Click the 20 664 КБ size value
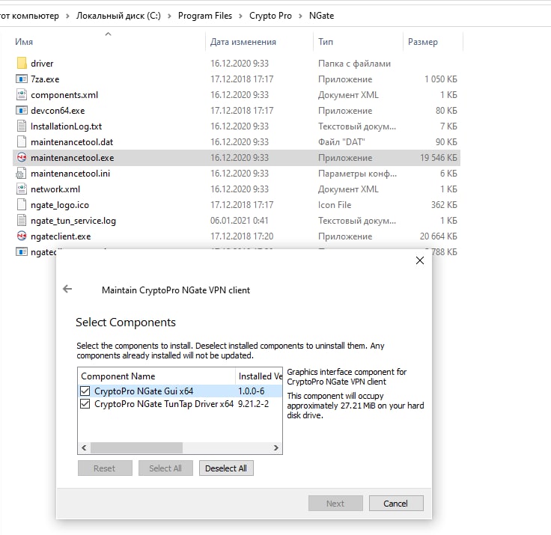The height and width of the screenshot is (535, 551). coord(439,236)
